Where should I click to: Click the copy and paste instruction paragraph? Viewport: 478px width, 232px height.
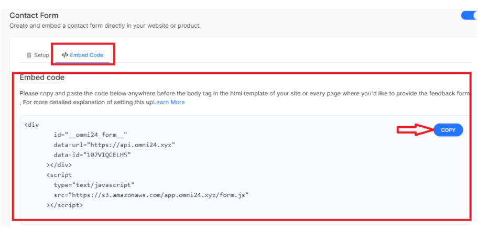tap(245, 98)
